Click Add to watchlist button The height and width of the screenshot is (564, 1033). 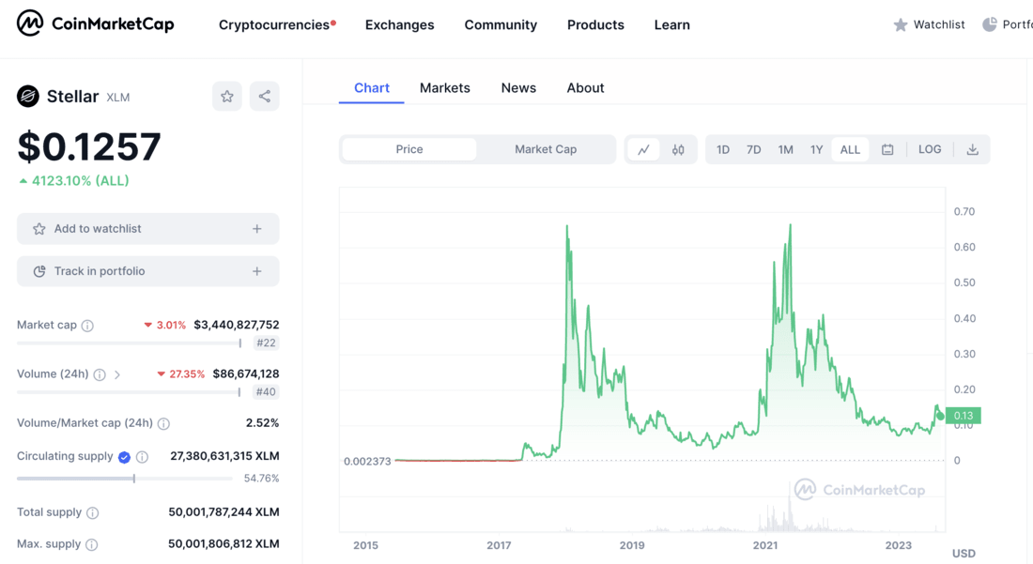148,229
